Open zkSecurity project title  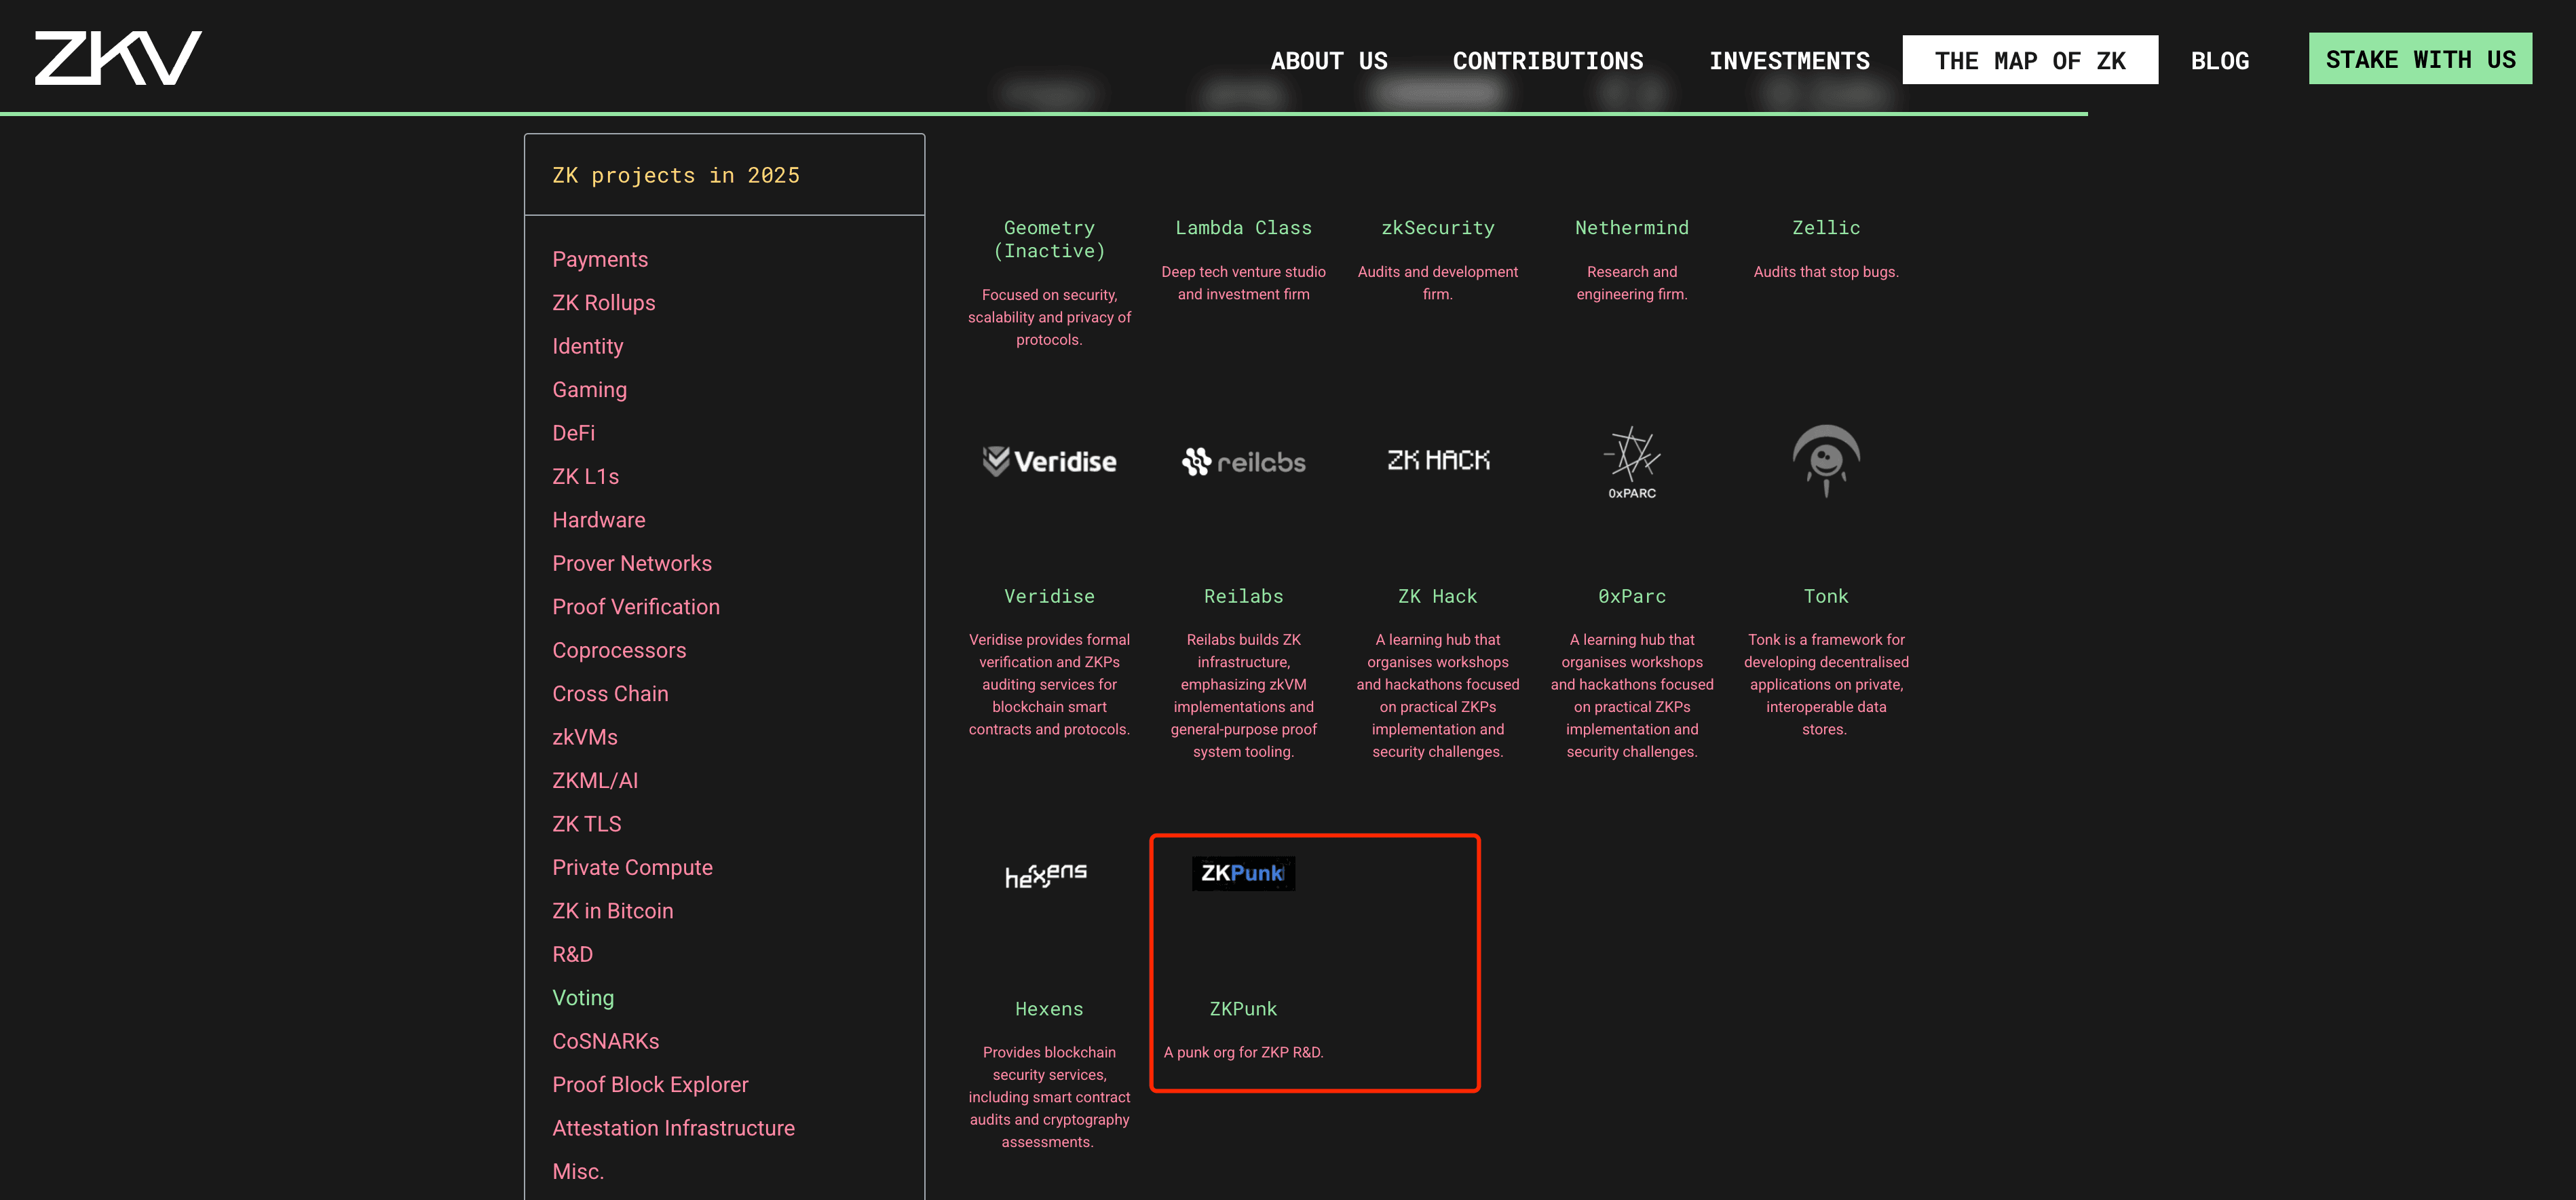pyautogui.click(x=1437, y=228)
